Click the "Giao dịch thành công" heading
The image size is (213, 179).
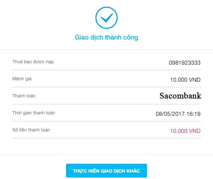pyautogui.click(x=106, y=37)
